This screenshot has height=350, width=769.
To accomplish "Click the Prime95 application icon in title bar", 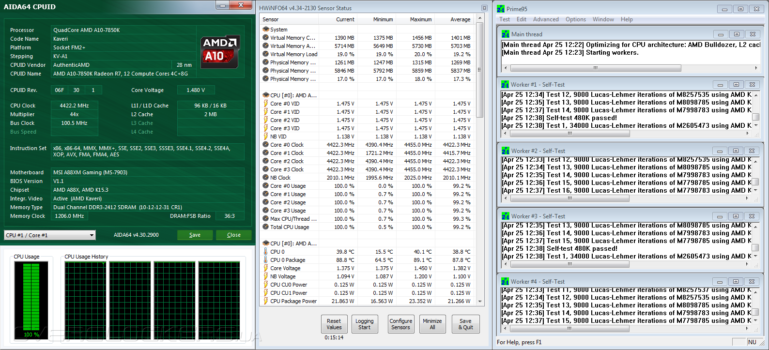I will [501, 9].
